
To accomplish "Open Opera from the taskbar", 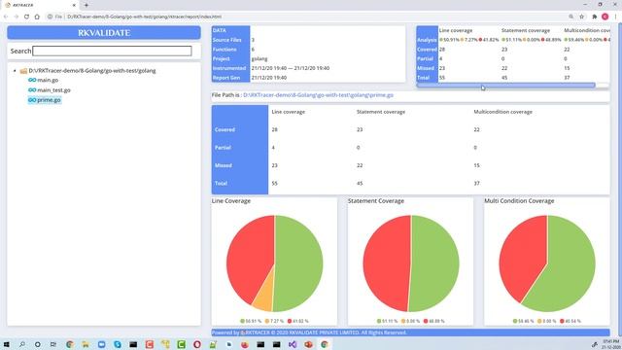I will tap(196, 344).
